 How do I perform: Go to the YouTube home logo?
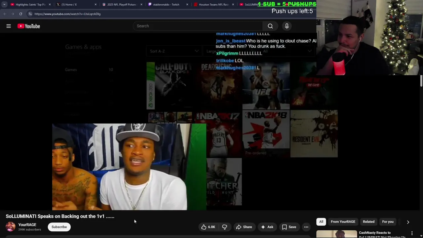pos(29,26)
